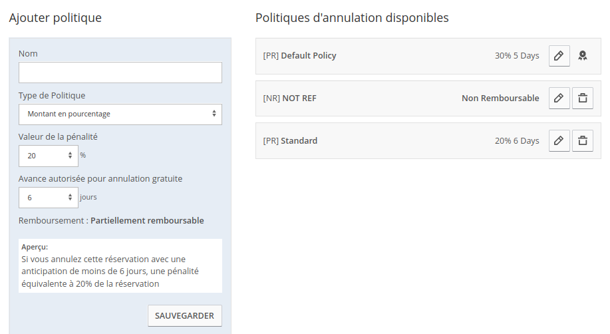Click the default badge icon on Default Policy
Viewport: 610px width, 334px height.
[x=582, y=56]
